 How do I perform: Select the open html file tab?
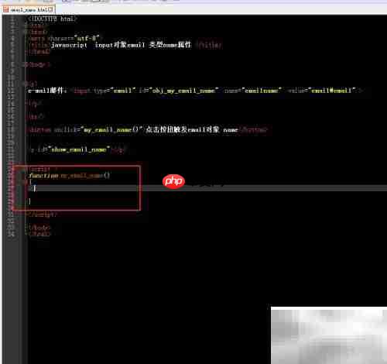(x=28, y=10)
